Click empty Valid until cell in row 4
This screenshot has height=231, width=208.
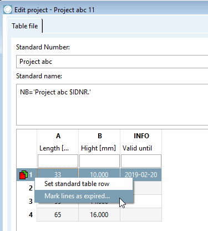pyautogui.click(x=141, y=215)
